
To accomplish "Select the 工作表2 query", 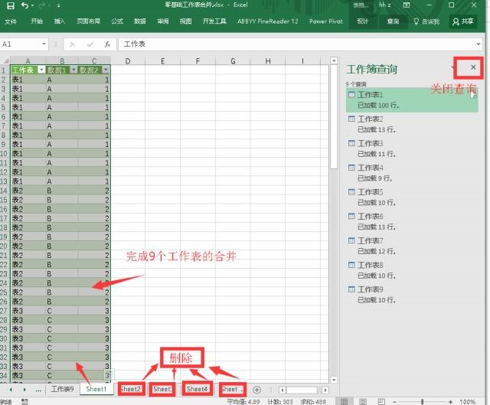I will tap(412, 124).
